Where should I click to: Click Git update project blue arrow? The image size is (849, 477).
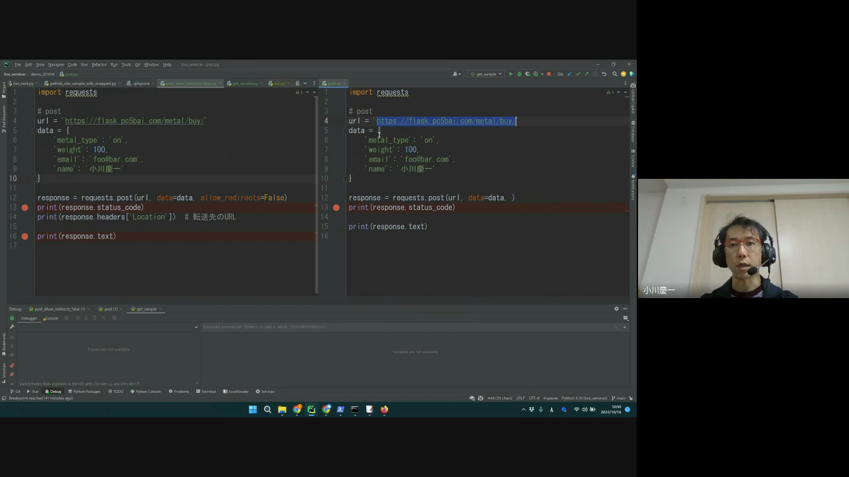pos(569,74)
